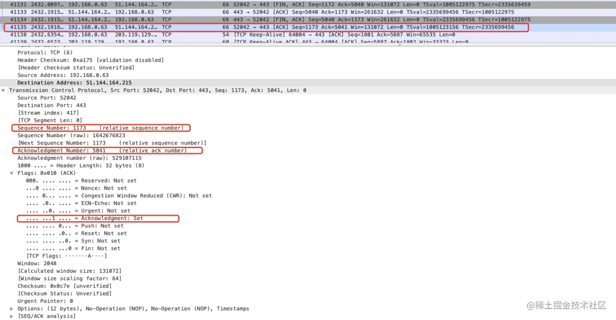Collapse the Flags: 0x010 (ACK) disclosure triangle

(12, 173)
